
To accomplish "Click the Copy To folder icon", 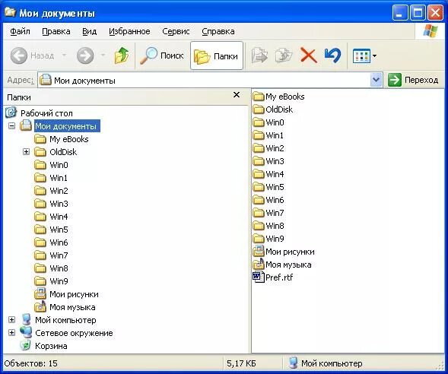I will pyautogui.click(x=284, y=55).
